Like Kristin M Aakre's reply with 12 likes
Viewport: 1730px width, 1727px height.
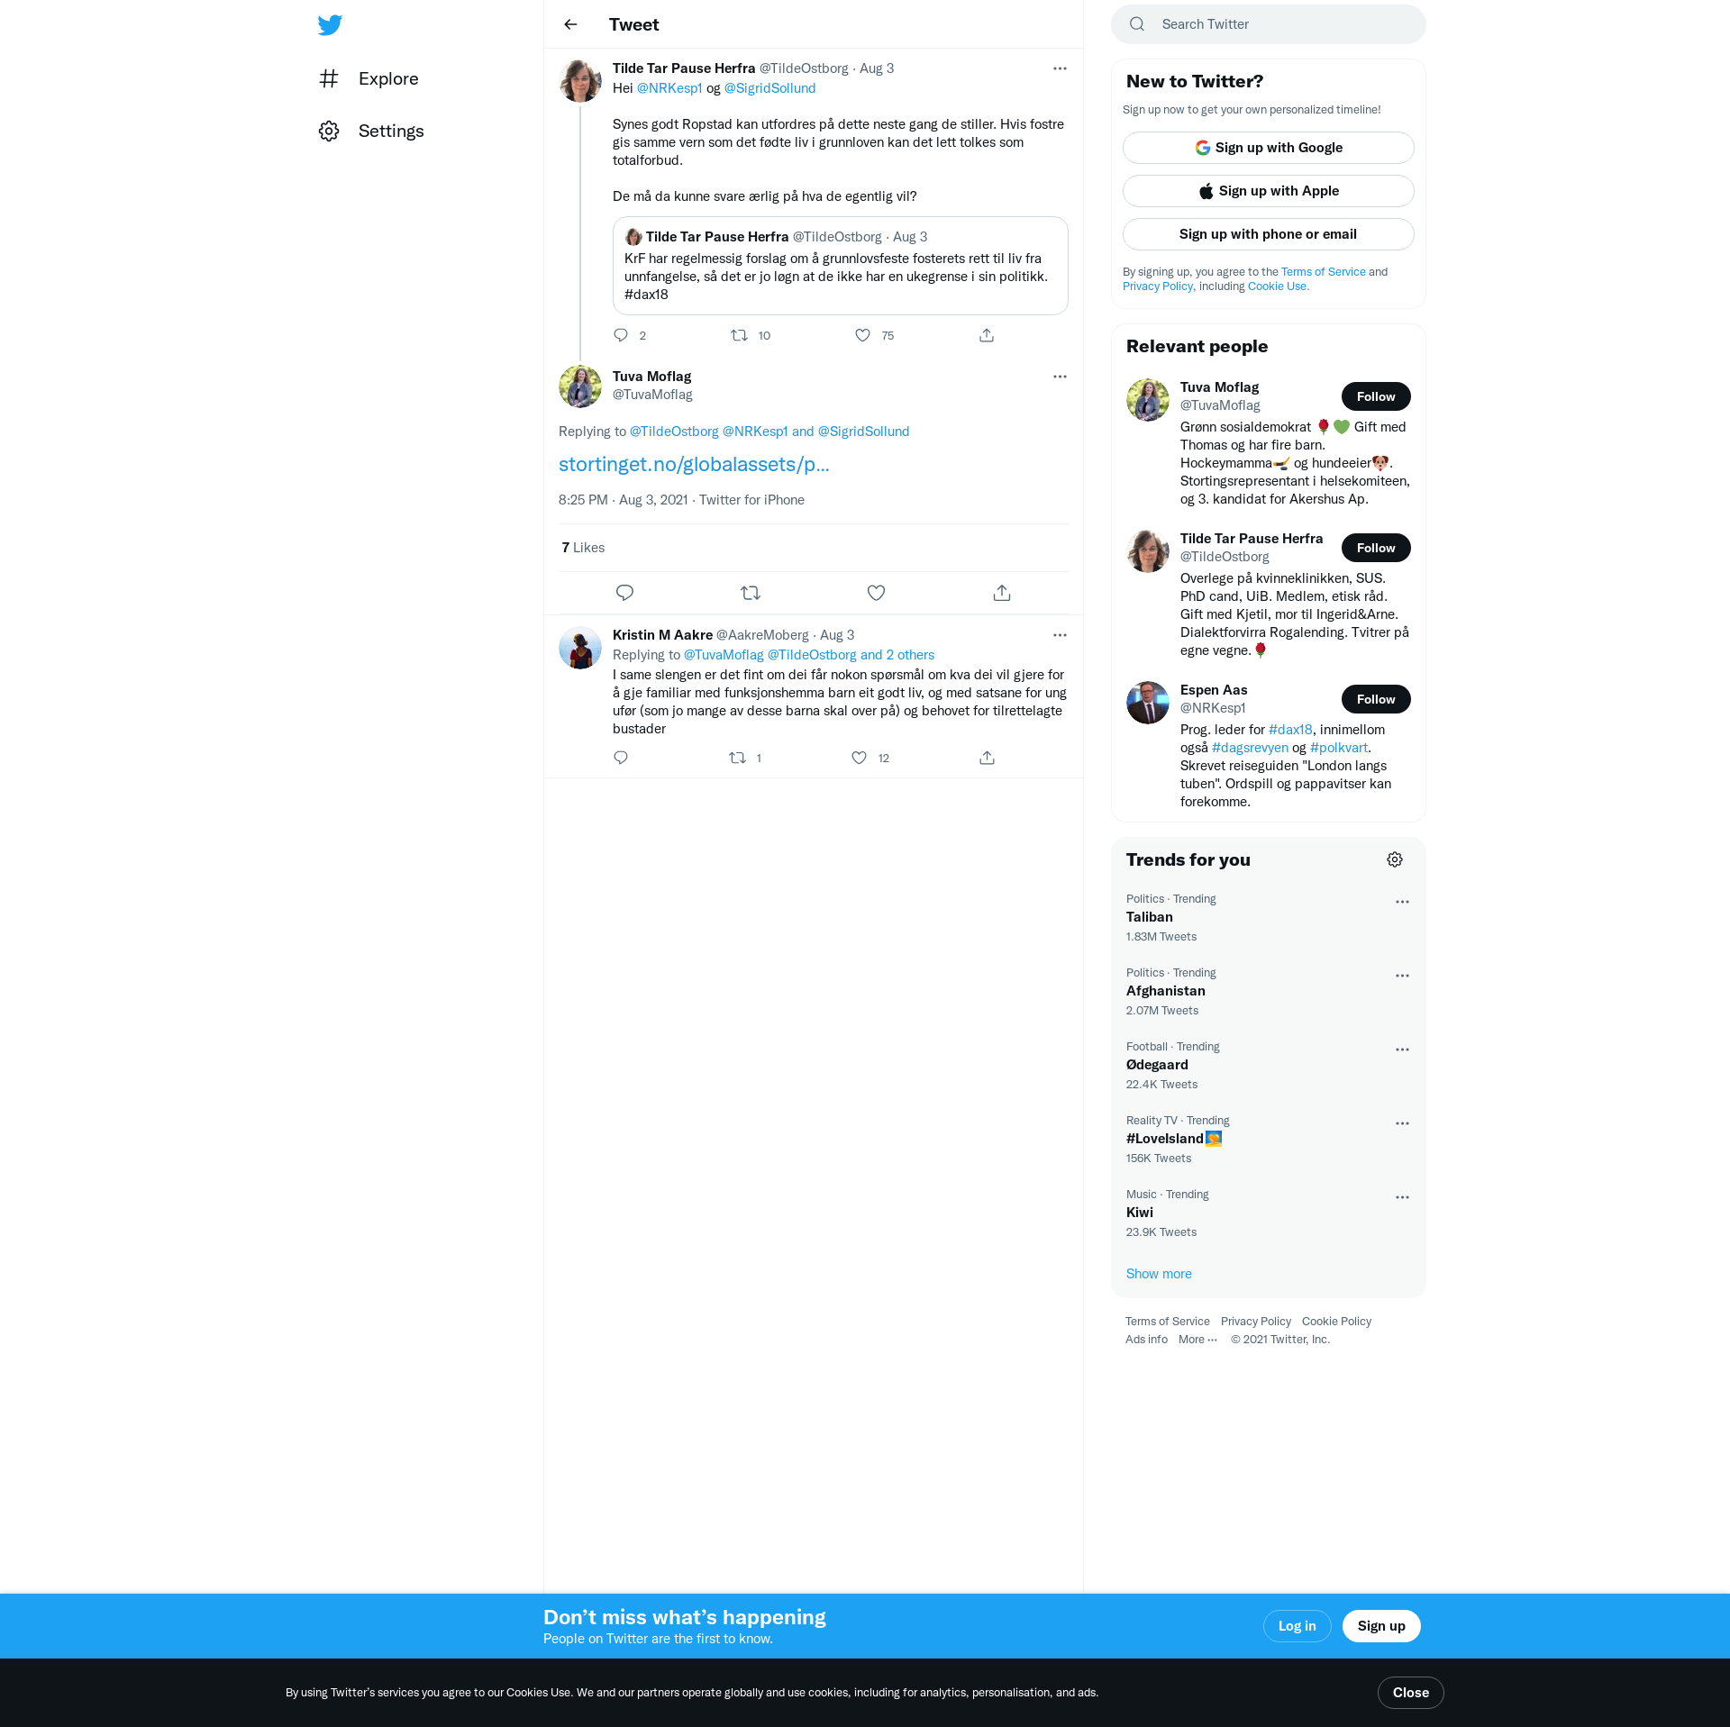pos(859,758)
